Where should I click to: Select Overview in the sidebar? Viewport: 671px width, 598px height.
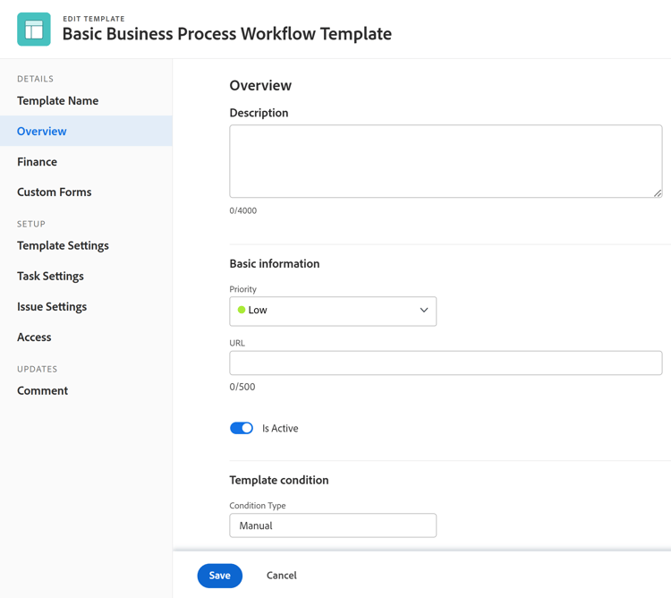(x=42, y=132)
